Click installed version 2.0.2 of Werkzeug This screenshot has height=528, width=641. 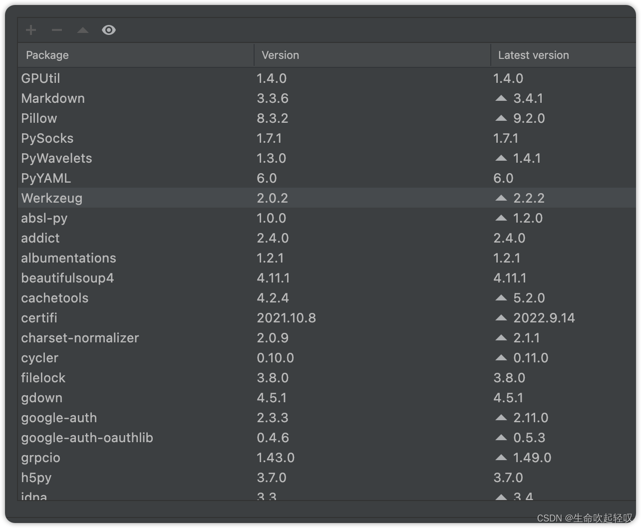273,198
